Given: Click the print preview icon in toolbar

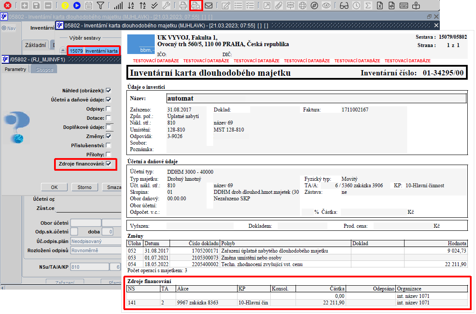Looking at the screenshot, I should (x=196, y=6).
